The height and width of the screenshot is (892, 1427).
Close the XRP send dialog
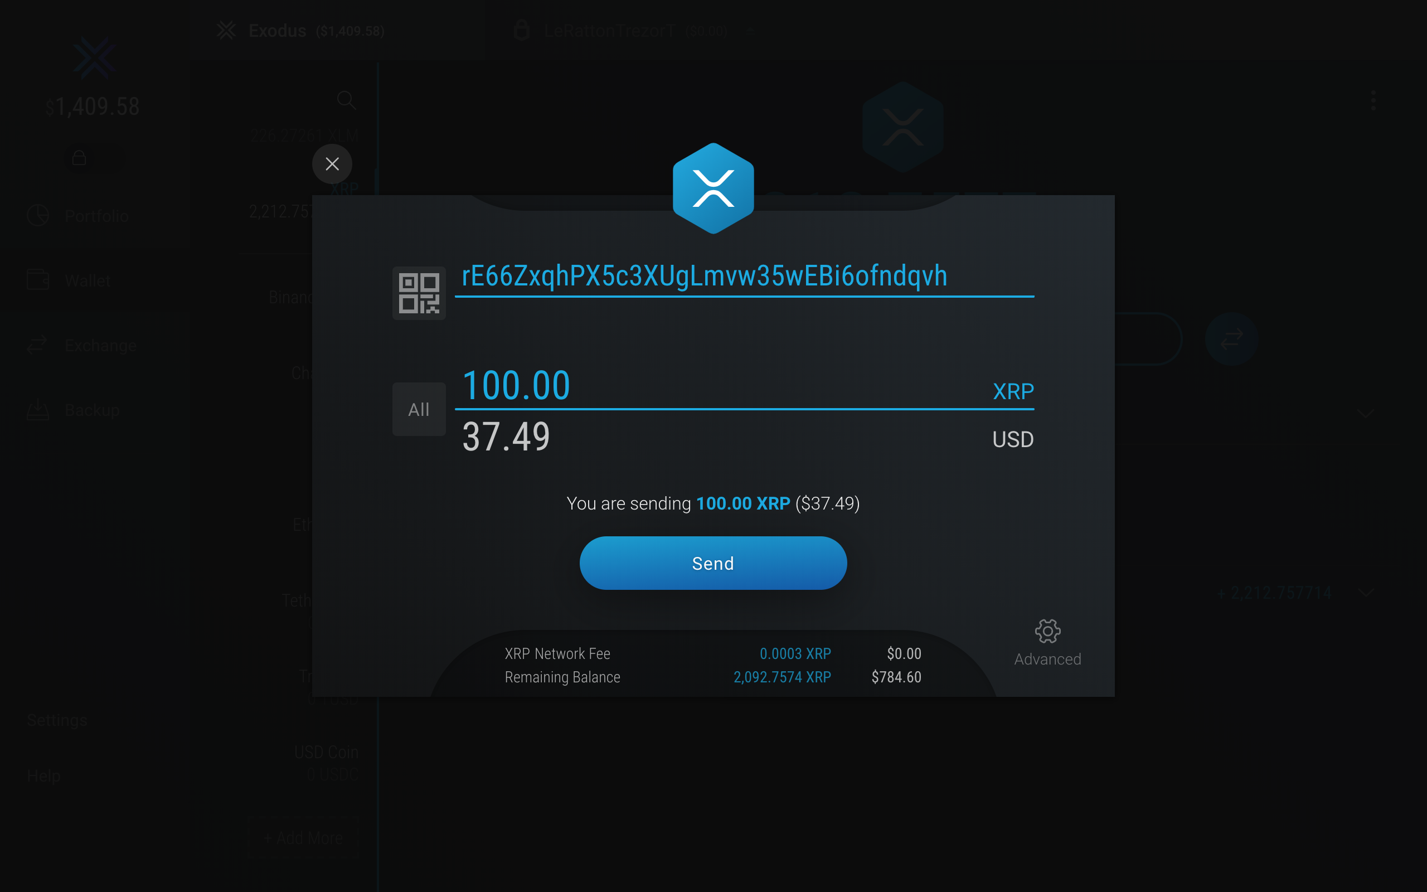tap(332, 164)
